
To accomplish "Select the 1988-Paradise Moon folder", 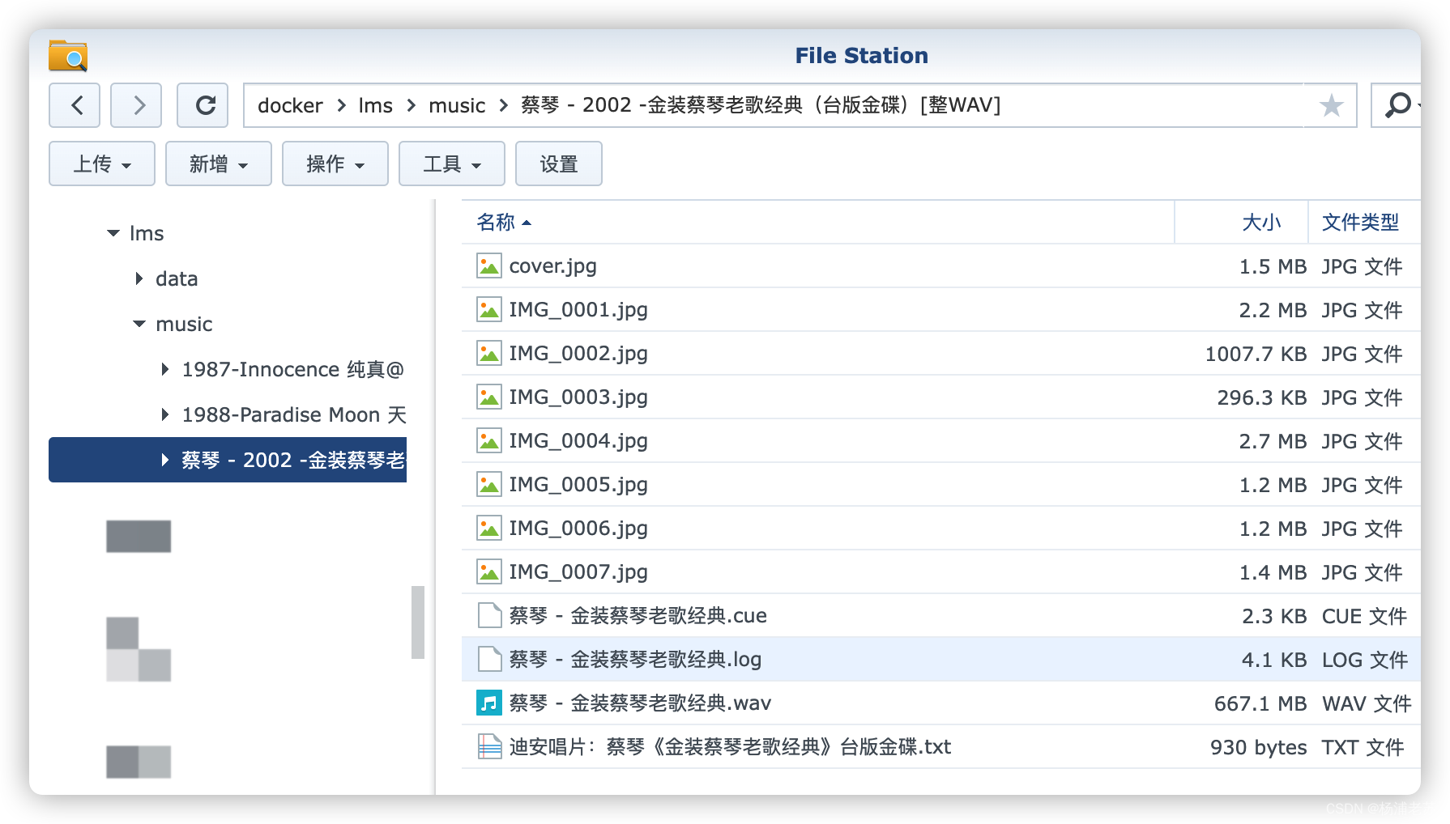I will 295,414.
